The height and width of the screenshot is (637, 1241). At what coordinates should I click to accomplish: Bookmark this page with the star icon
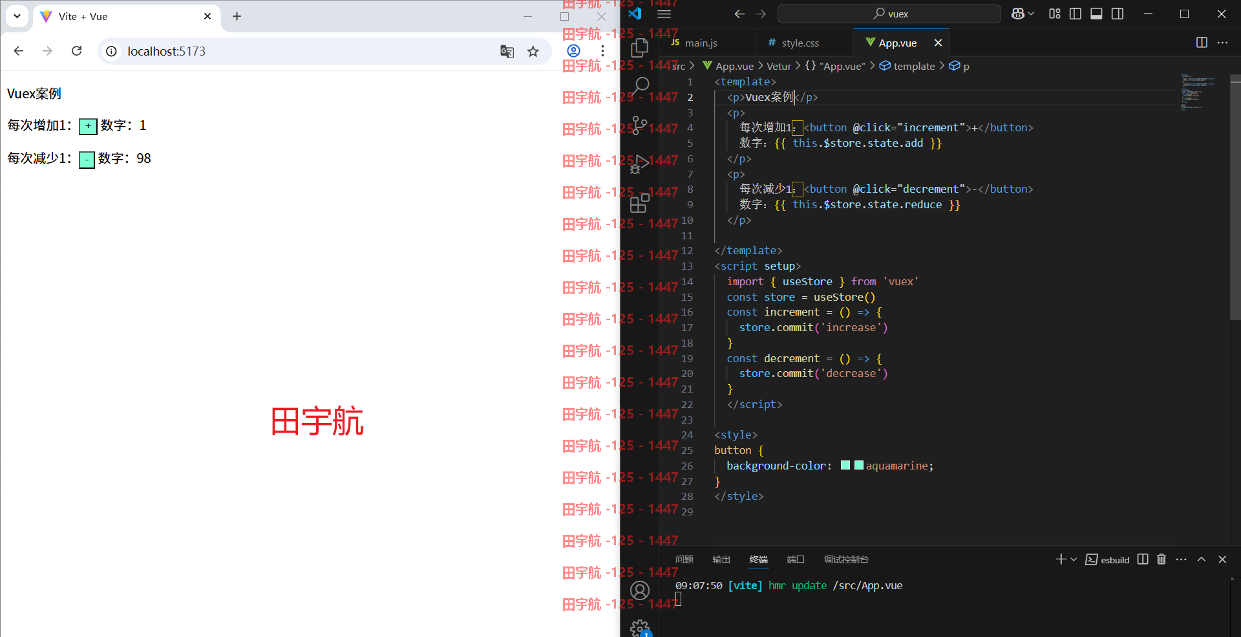[x=533, y=51]
